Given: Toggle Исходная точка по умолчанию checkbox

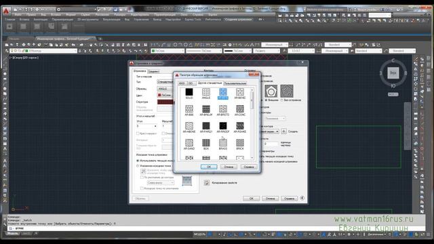Looking at the screenshot, I should click(x=142, y=188).
